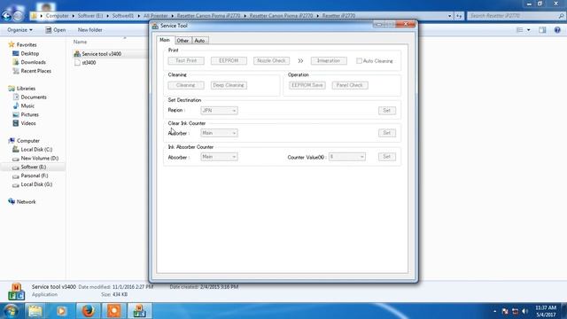Open the Region dropdown set to JPN
Image resolution: width=567 pixels, height=319 pixels.
219,110
